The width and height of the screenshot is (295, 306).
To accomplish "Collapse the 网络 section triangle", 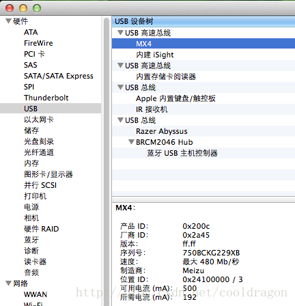I will coord(9,283).
